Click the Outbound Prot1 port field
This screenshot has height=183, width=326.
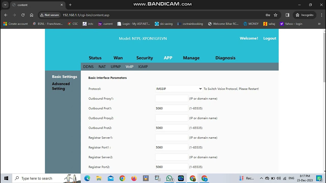tap(172, 108)
